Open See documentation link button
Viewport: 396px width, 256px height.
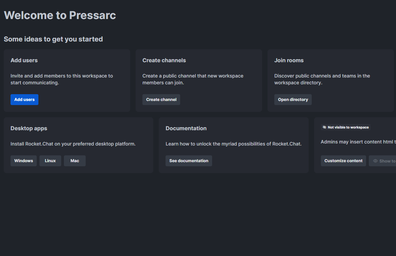(189, 161)
